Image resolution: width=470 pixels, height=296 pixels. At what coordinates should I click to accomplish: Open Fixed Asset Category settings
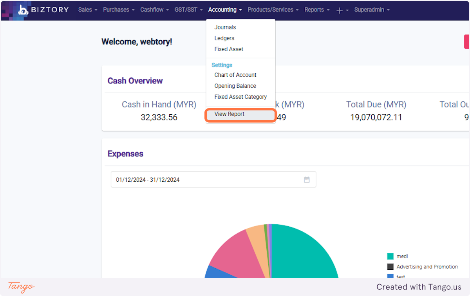(x=240, y=97)
